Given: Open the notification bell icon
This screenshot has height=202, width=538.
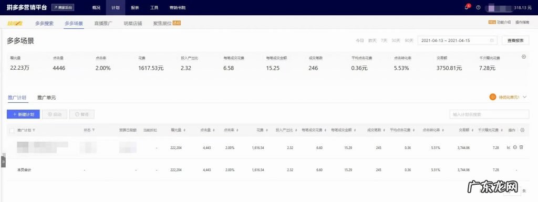Looking at the screenshot, I should 467,7.
